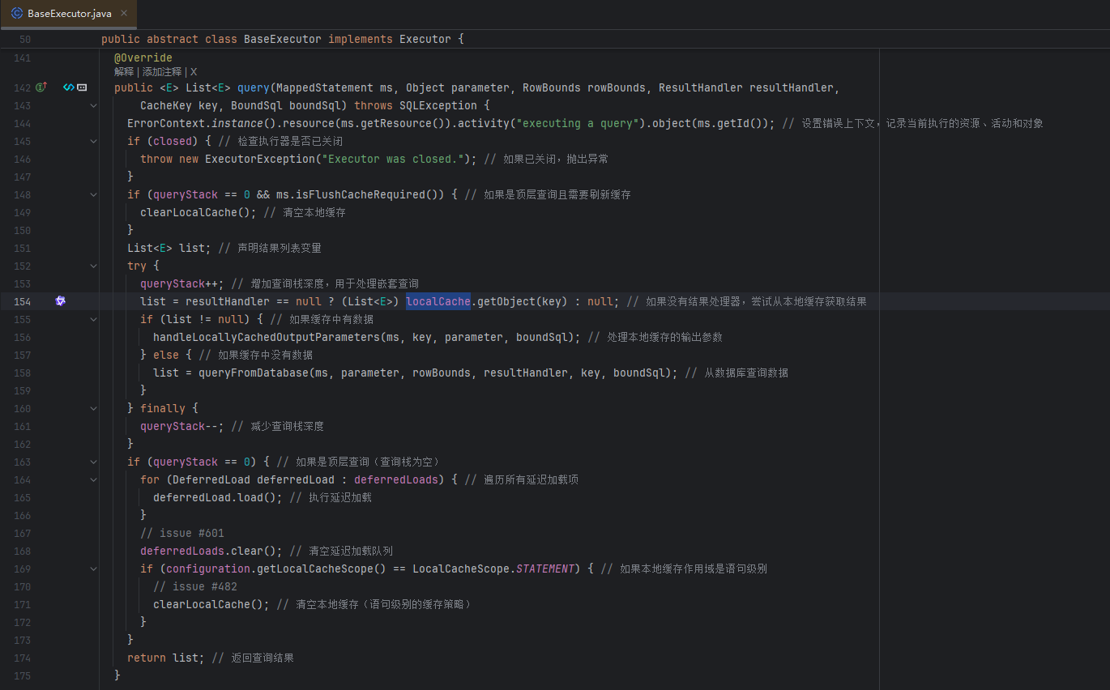Click line number 158 in the gutter
Image resolution: width=1110 pixels, height=690 pixels.
(22, 373)
